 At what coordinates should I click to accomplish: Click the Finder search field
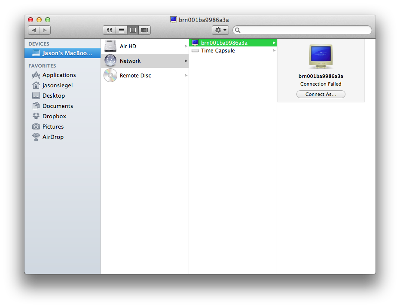[302, 30]
